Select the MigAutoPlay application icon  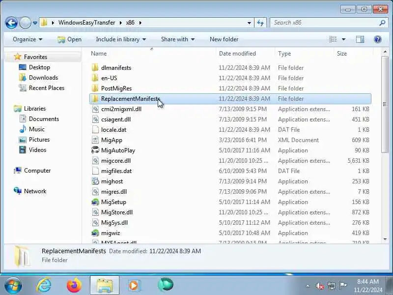95,150
